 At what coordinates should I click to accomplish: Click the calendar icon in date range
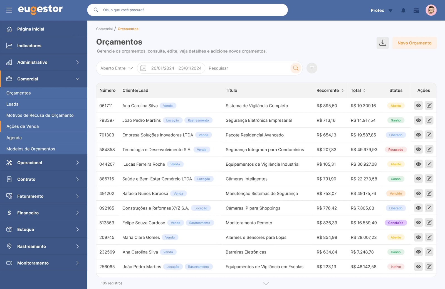(x=143, y=68)
